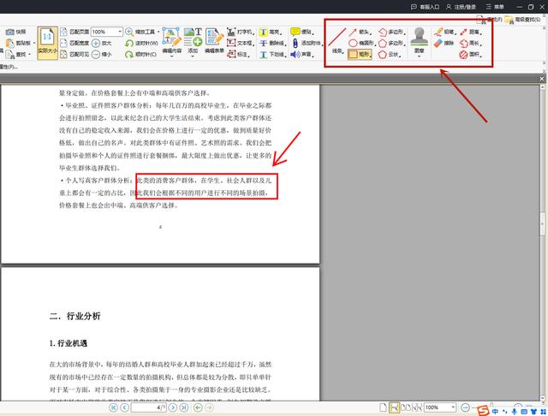Select the Eraser (擦除) tool
This screenshot has height=416, width=548.
pyautogui.click(x=444, y=43)
